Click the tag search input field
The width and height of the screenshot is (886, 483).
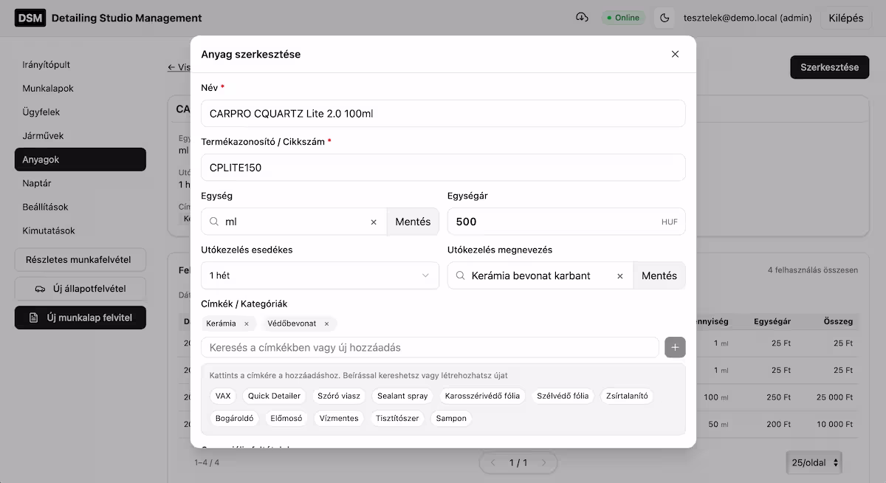pyautogui.click(x=430, y=347)
